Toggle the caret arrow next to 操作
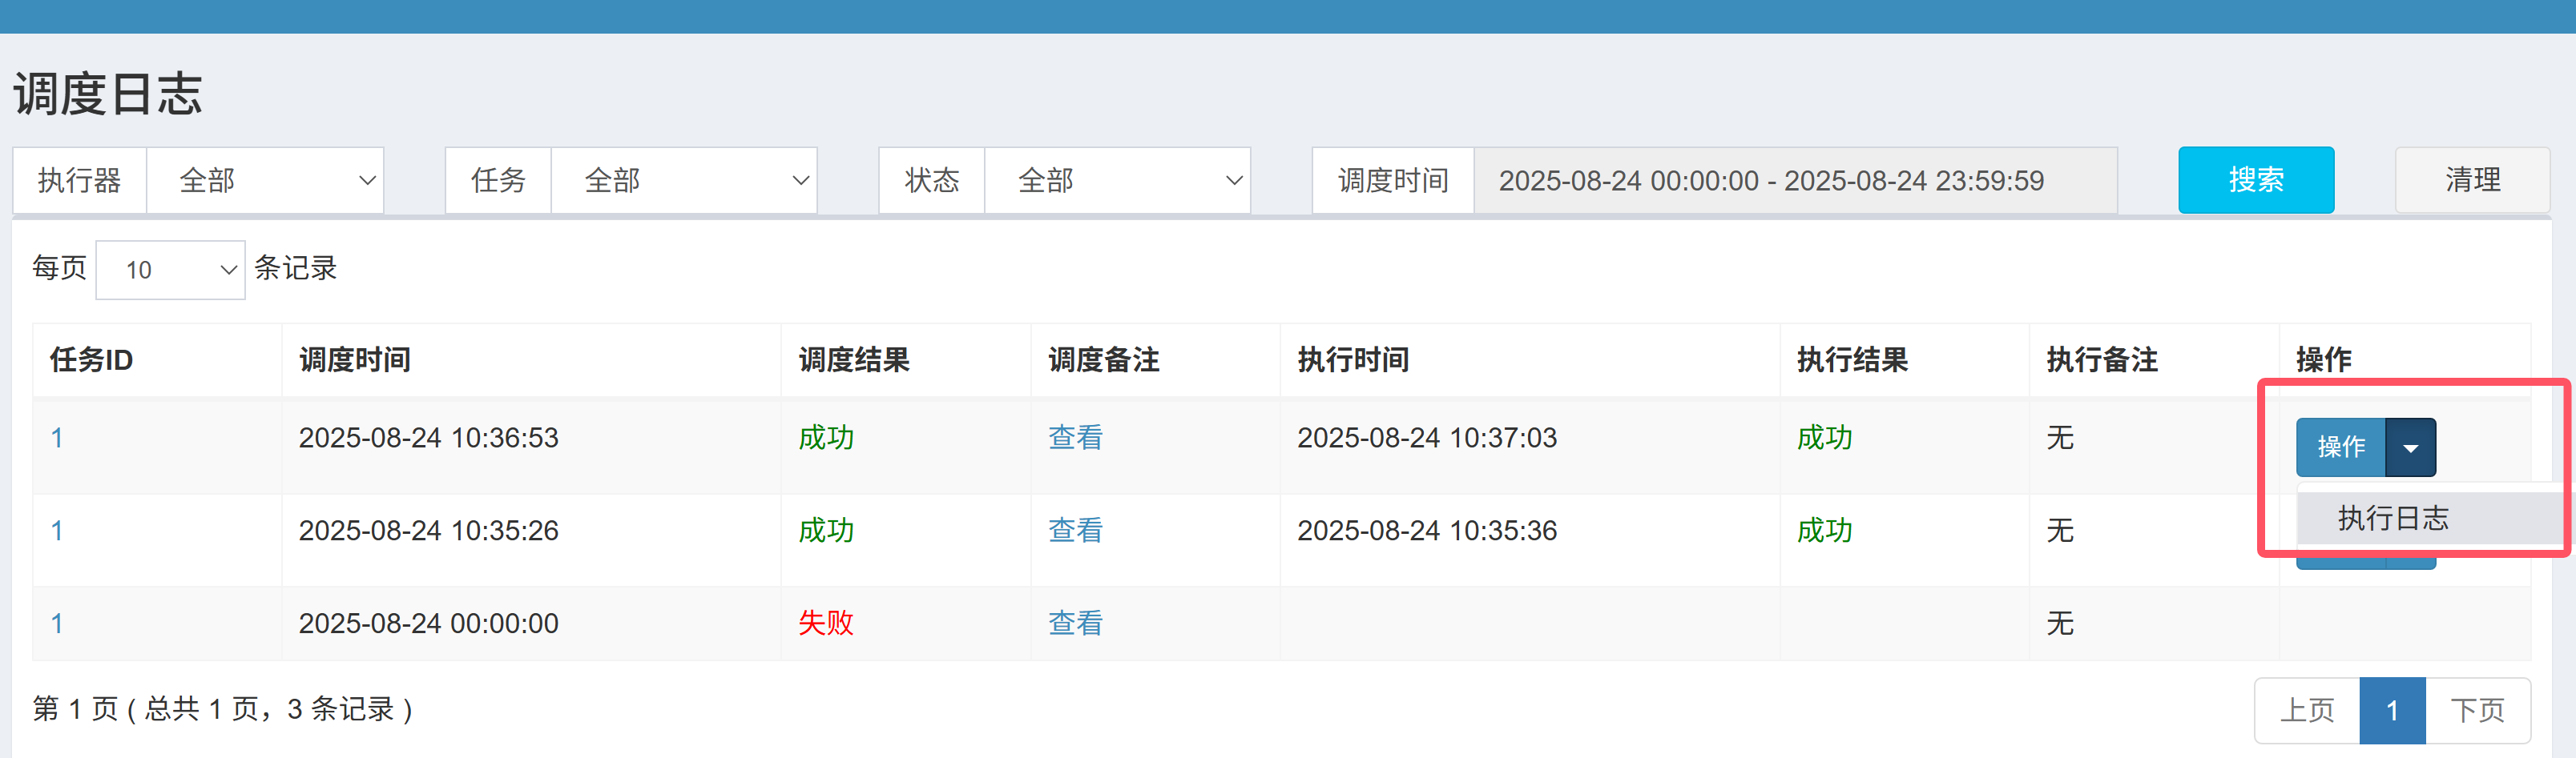The image size is (2576, 758). point(2411,447)
